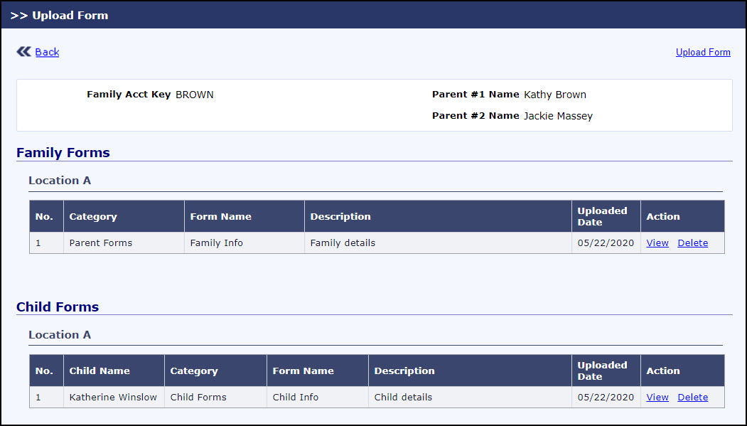Click the Family details description cell
Viewport: 747px width, 426px height.
click(x=343, y=243)
